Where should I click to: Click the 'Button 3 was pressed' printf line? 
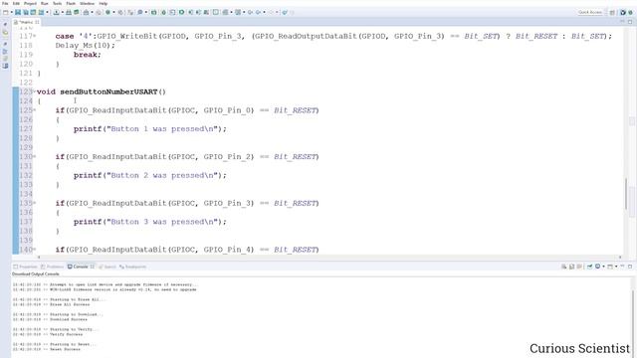[150, 222]
